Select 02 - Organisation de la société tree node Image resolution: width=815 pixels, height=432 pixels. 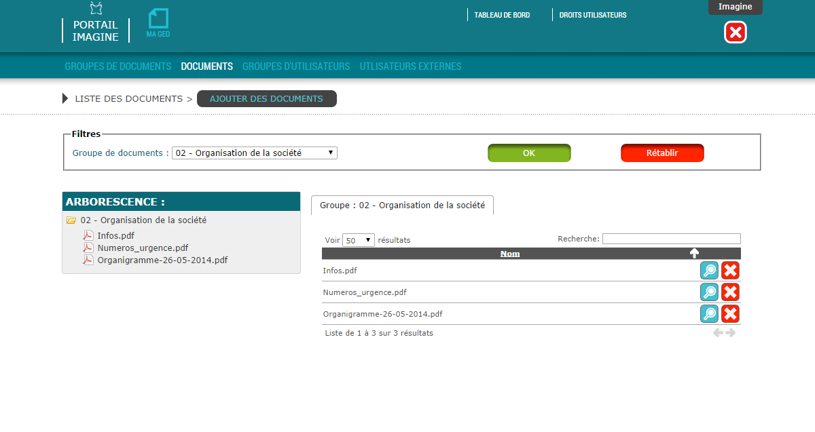tap(143, 220)
